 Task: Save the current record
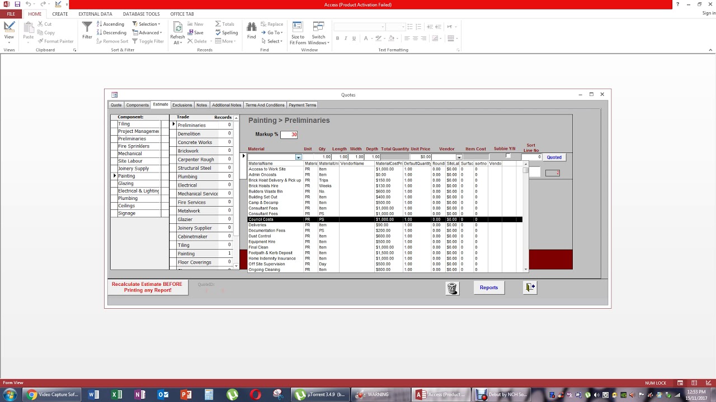pyautogui.click(x=195, y=32)
